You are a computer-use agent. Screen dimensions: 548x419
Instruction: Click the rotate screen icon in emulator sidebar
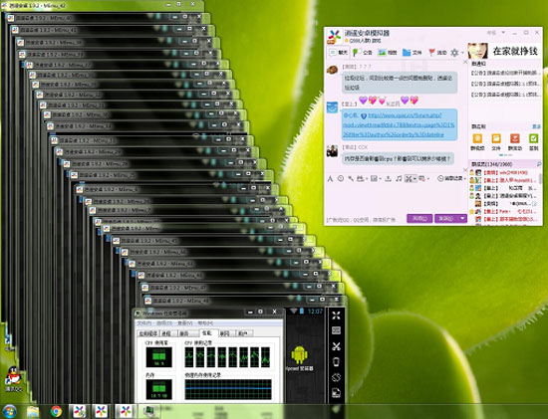(x=336, y=377)
